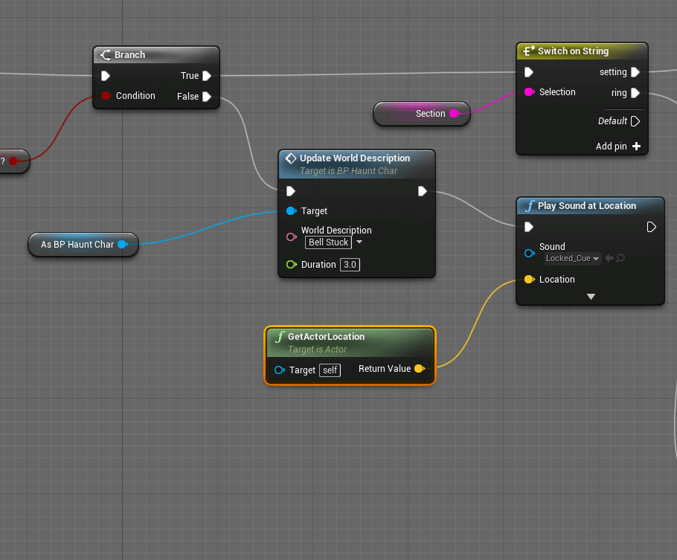Click the yellow Location pin on Play Sound
Viewport: 677px width, 560px height.
[529, 280]
